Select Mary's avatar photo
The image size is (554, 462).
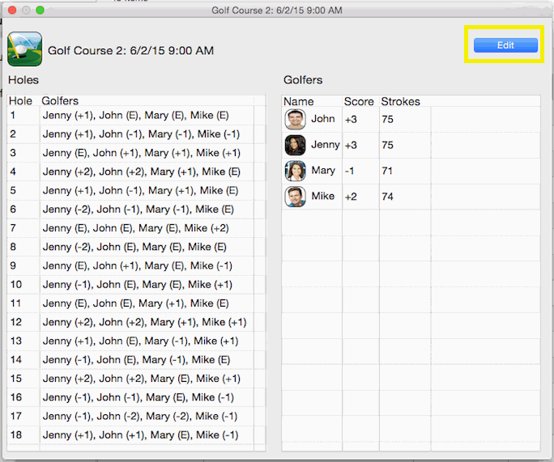(x=295, y=171)
